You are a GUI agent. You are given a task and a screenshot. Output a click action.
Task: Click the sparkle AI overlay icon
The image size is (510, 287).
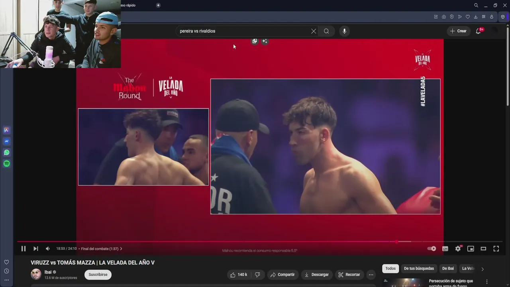coord(265,41)
